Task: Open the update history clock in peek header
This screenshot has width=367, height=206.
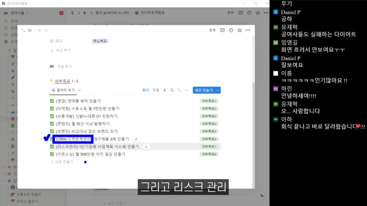Action: click(x=231, y=30)
